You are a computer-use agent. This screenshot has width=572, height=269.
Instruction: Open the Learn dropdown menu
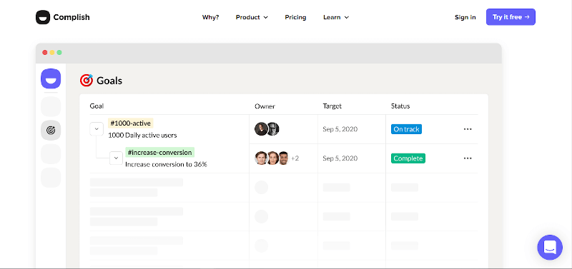coord(336,17)
